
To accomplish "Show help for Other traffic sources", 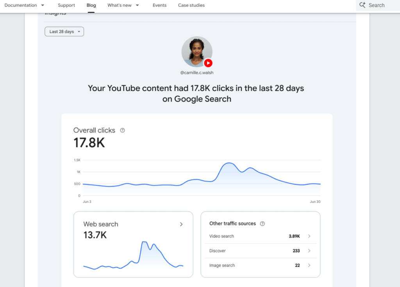I will (262, 224).
